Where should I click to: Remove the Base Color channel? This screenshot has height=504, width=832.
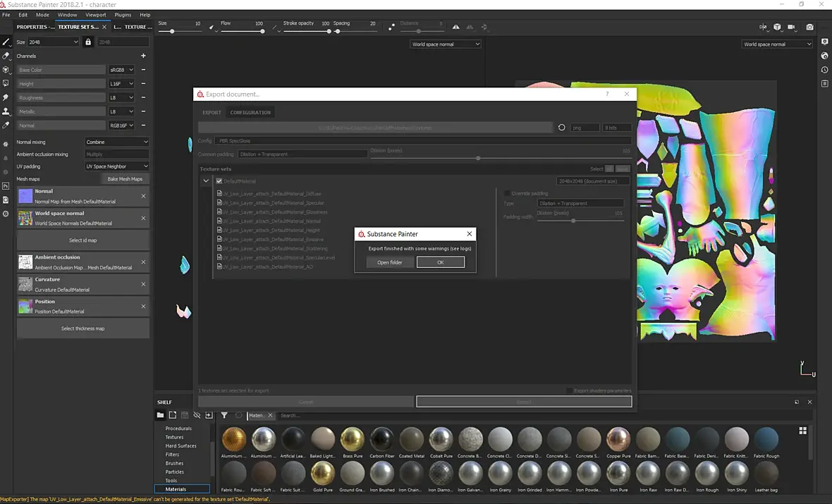pyautogui.click(x=143, y=70)
